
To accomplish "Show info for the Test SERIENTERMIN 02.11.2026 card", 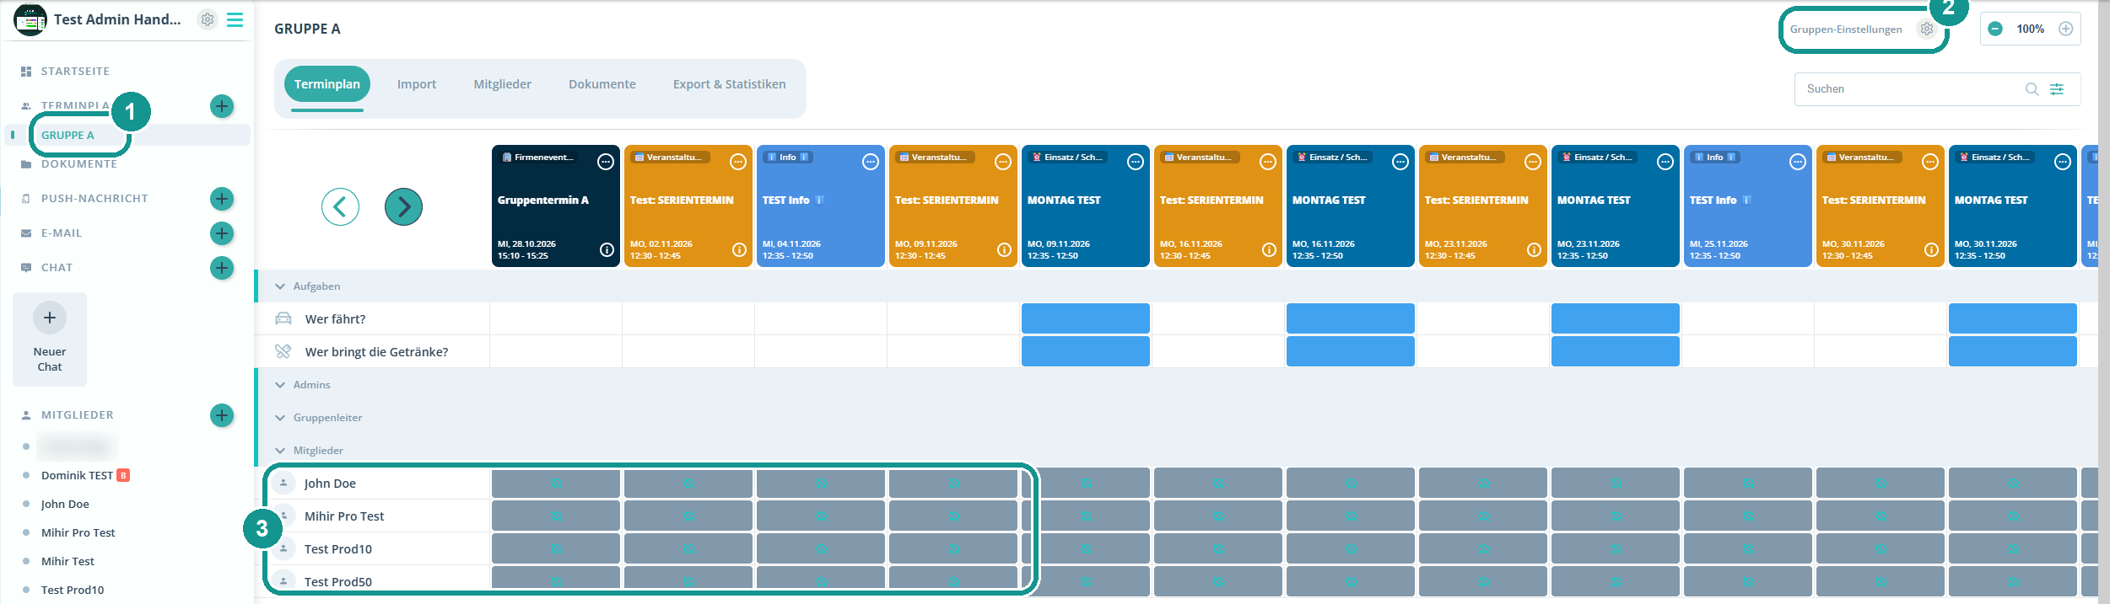I will 739,249.
